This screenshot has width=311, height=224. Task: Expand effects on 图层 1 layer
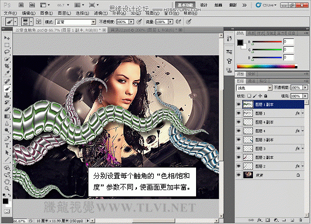point(303,113)
